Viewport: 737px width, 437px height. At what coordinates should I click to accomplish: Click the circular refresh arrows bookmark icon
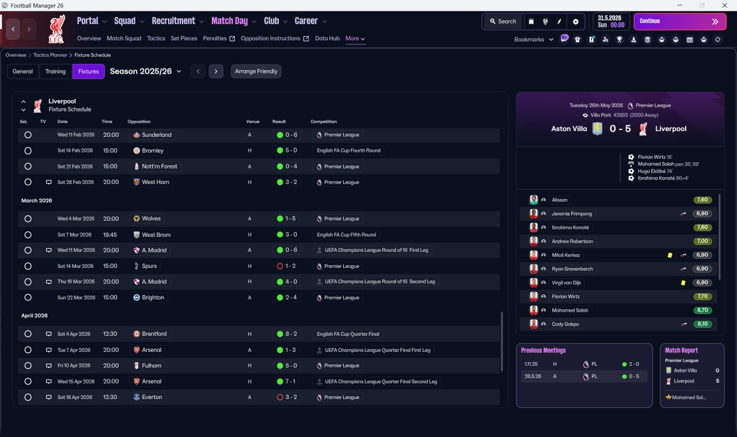tap(717, 40)
